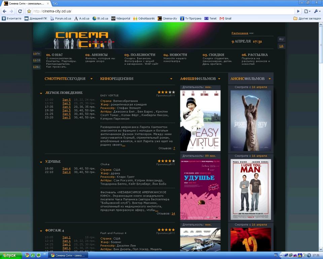Open the 02. АНОНСЫ menu

pyautogui.click(x=97, y=55)
